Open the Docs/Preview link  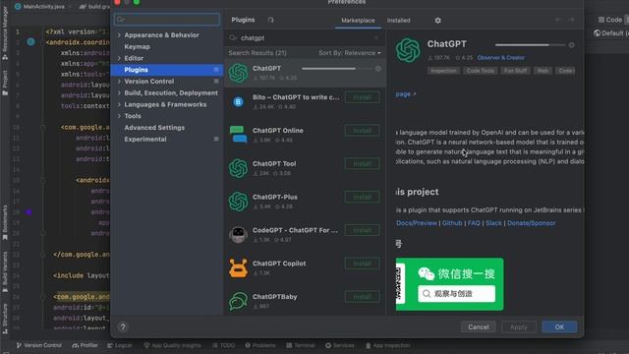[417, 223]
